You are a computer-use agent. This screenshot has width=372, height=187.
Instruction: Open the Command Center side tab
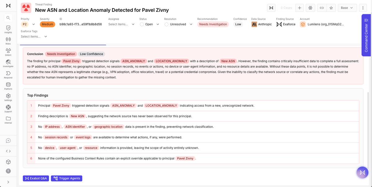(366, 35)
